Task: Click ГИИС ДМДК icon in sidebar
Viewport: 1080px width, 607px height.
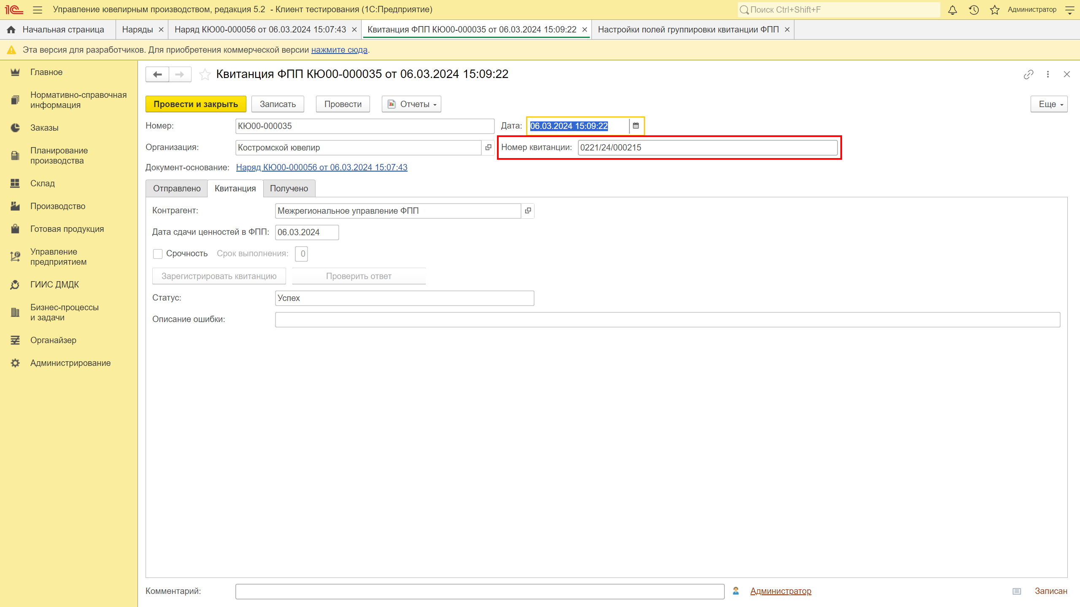Action: point(15,285)
